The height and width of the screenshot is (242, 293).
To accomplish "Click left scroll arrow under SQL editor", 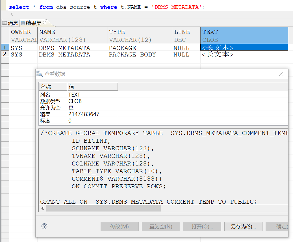I will (x=12, y=14).
